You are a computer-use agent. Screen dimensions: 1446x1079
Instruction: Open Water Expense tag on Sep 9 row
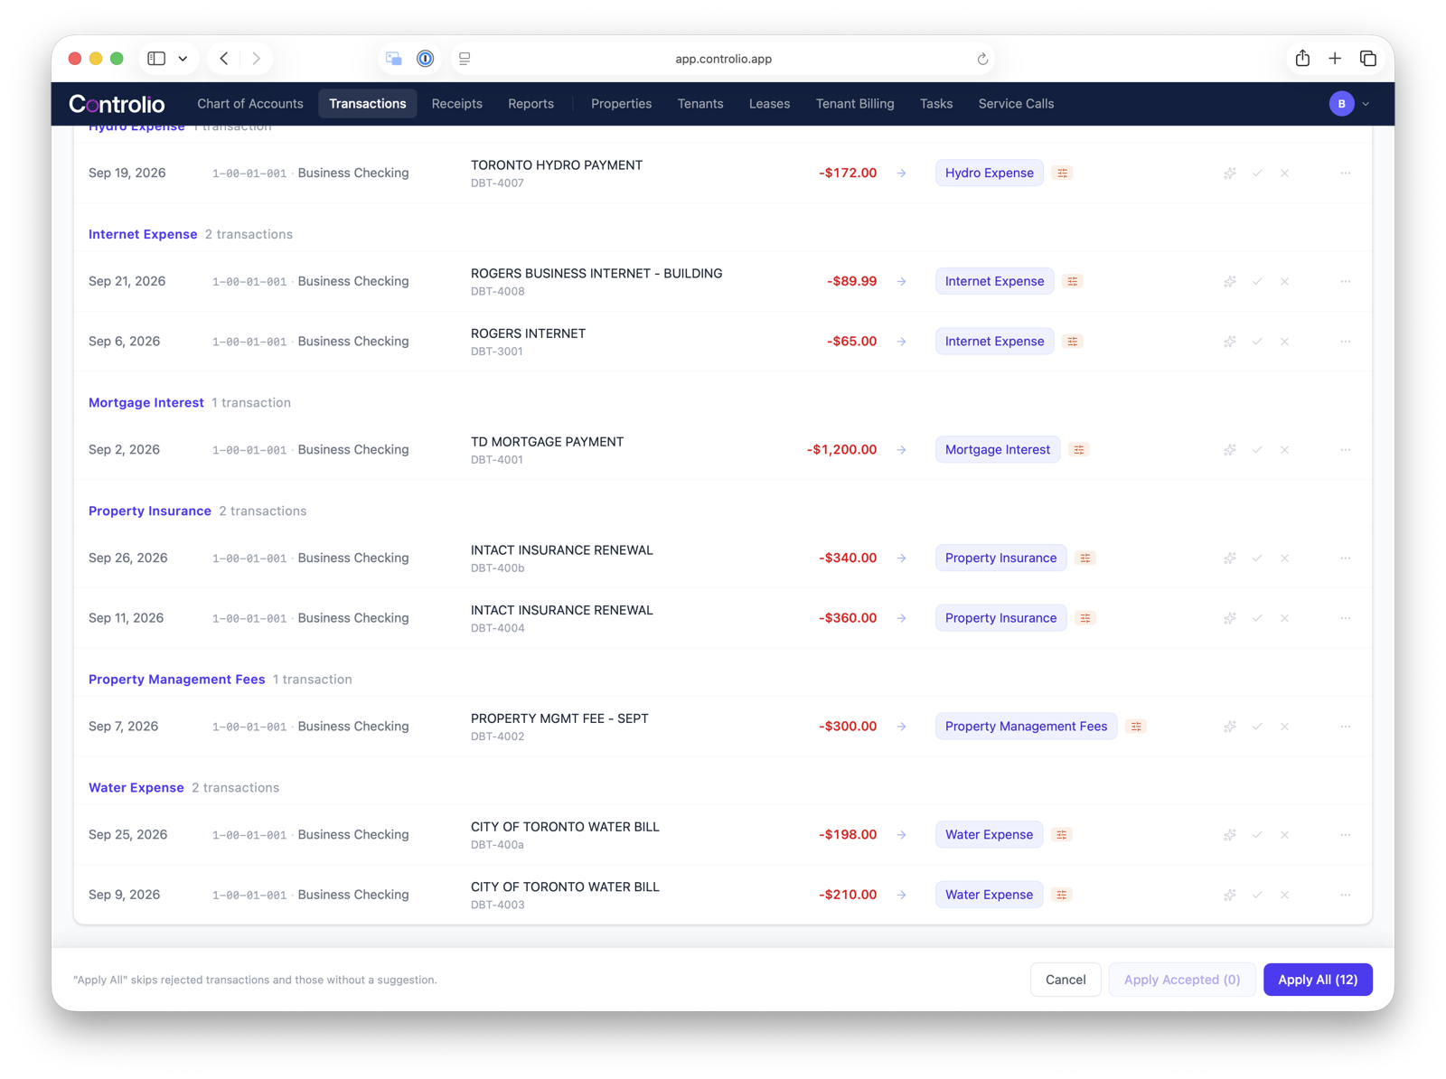pos(989,895)
